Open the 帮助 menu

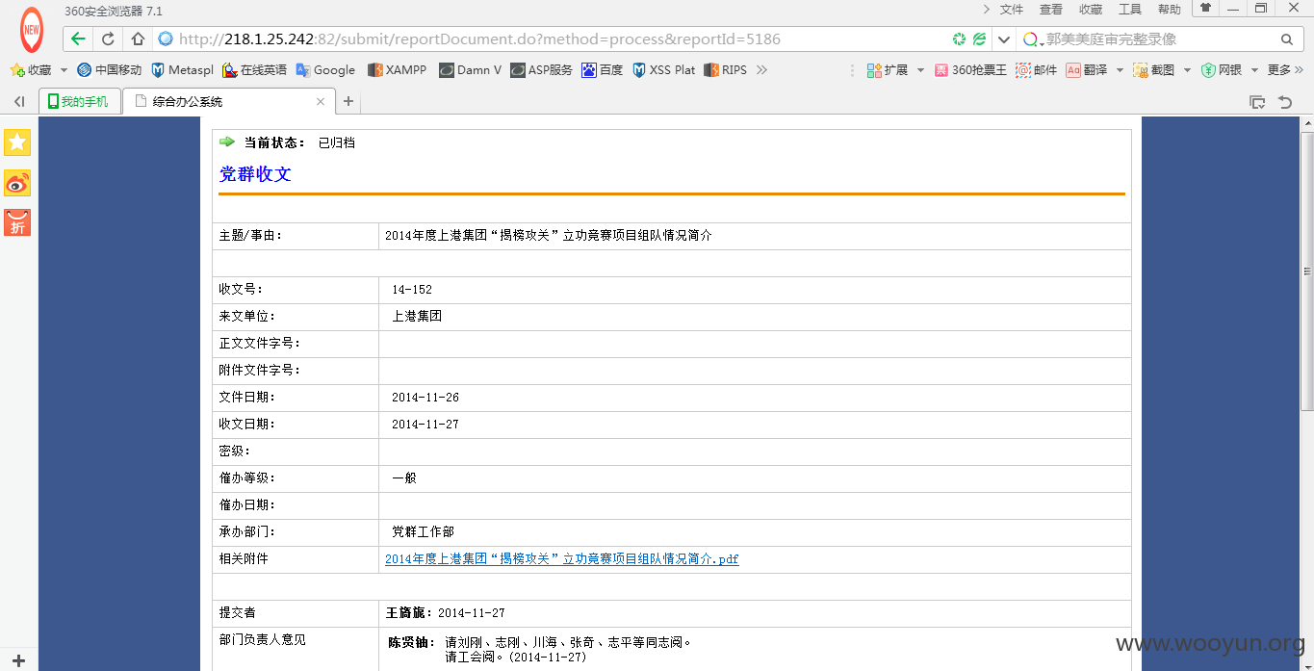point(1170,10)
